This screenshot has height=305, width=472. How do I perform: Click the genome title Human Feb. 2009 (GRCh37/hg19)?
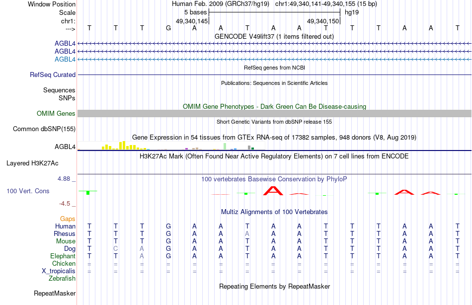coord(220,4)
